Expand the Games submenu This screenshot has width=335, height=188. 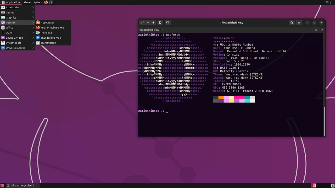tap(18, 13)
